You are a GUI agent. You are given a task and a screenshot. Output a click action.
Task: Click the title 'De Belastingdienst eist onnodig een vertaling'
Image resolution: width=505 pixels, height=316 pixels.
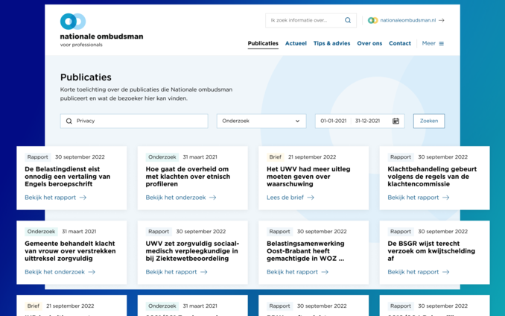coord(68,177)
